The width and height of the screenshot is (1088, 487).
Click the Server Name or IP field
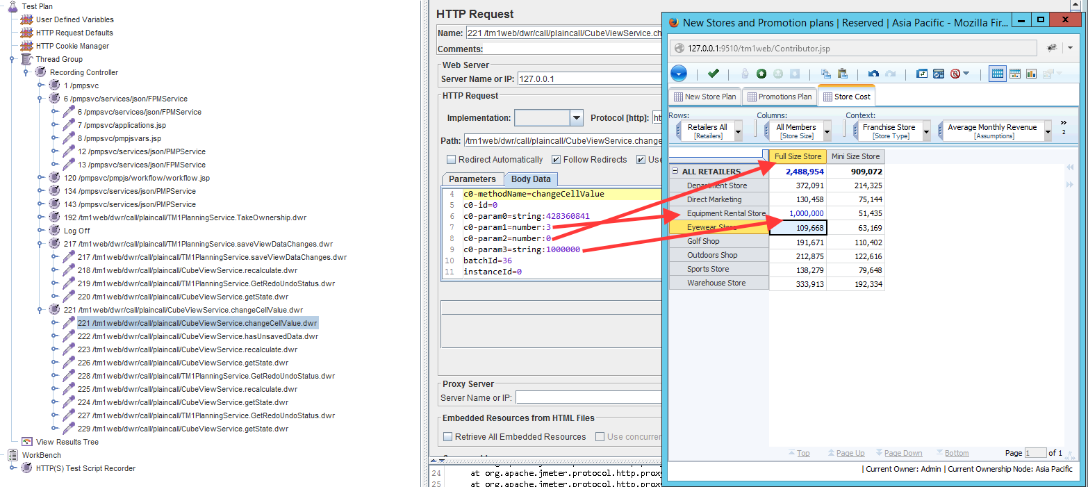tap(589, 79)
